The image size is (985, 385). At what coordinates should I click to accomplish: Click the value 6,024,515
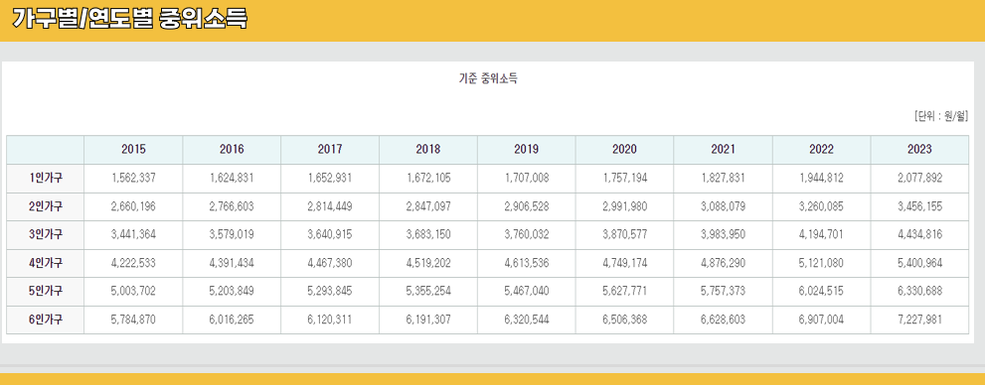822,291
